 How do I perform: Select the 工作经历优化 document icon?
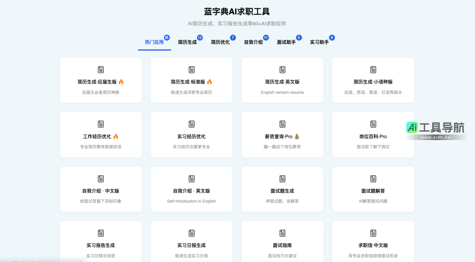click(x=101, y=124)
